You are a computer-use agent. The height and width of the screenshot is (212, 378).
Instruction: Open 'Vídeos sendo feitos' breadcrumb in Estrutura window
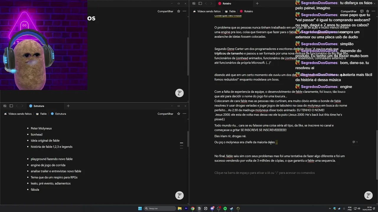click(x=18, y=114)
